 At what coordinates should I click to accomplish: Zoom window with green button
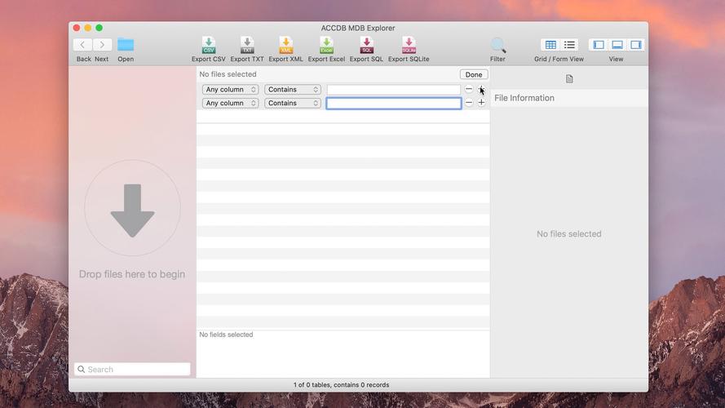tap(99, 28)
